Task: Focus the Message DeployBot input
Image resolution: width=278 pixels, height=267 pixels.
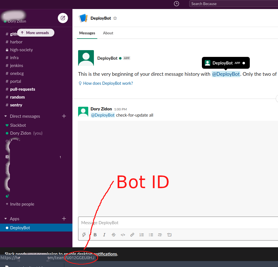Action: (178, 223)
